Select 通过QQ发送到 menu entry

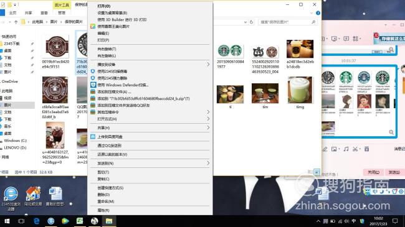point(109,146)
